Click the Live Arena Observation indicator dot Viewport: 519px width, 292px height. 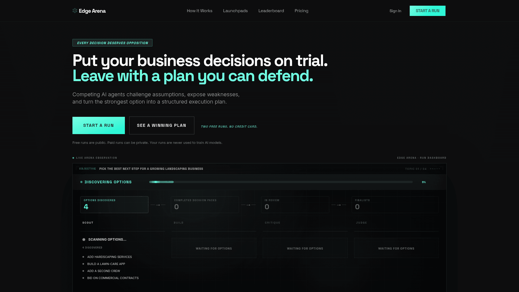coord(73,158)
